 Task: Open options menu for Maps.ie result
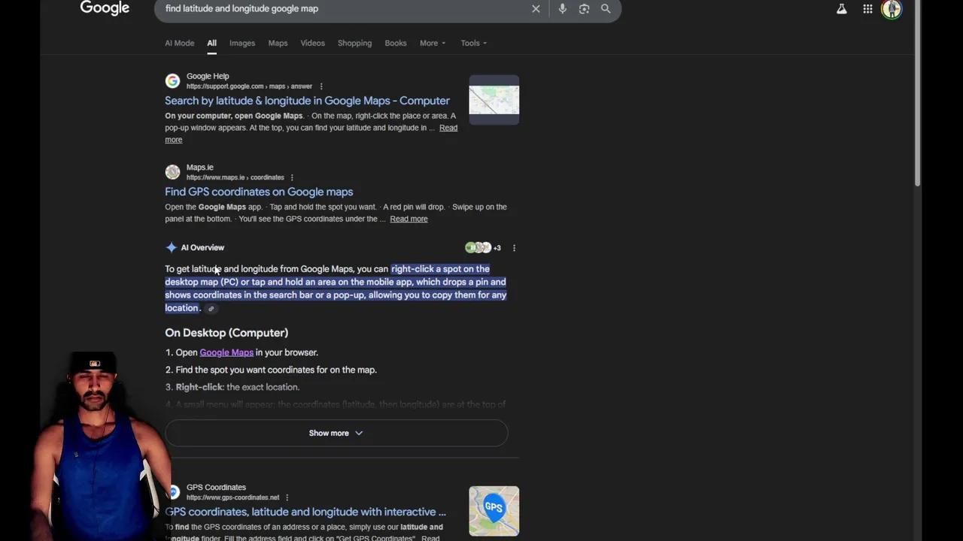[x=292, y=177]
